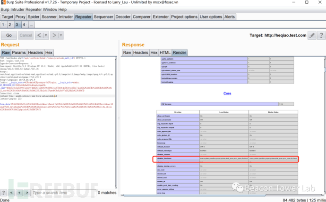Click the allow_url_fopen directive row
The image size is (326, 202).
coord(227,116)
